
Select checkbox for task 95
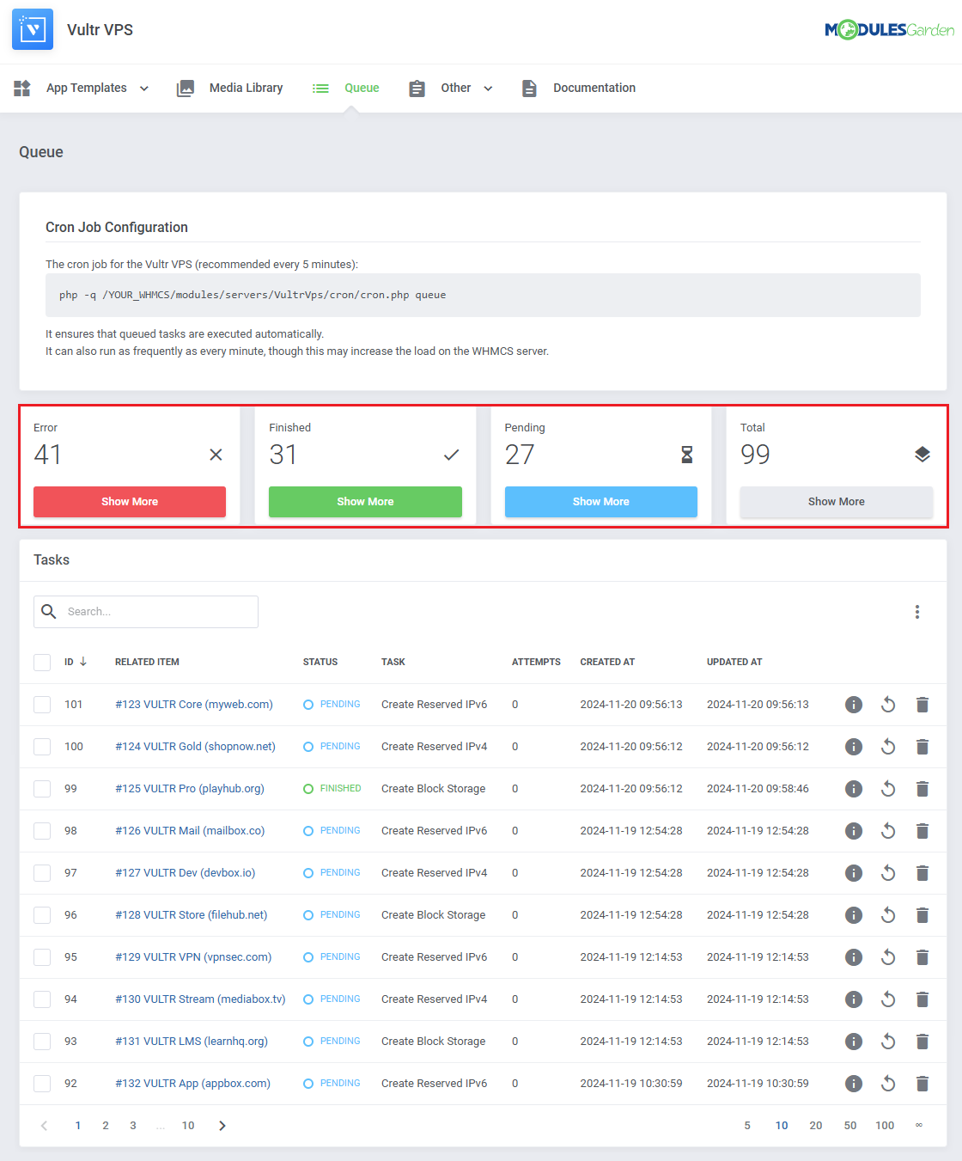click(x=42, y=957)
